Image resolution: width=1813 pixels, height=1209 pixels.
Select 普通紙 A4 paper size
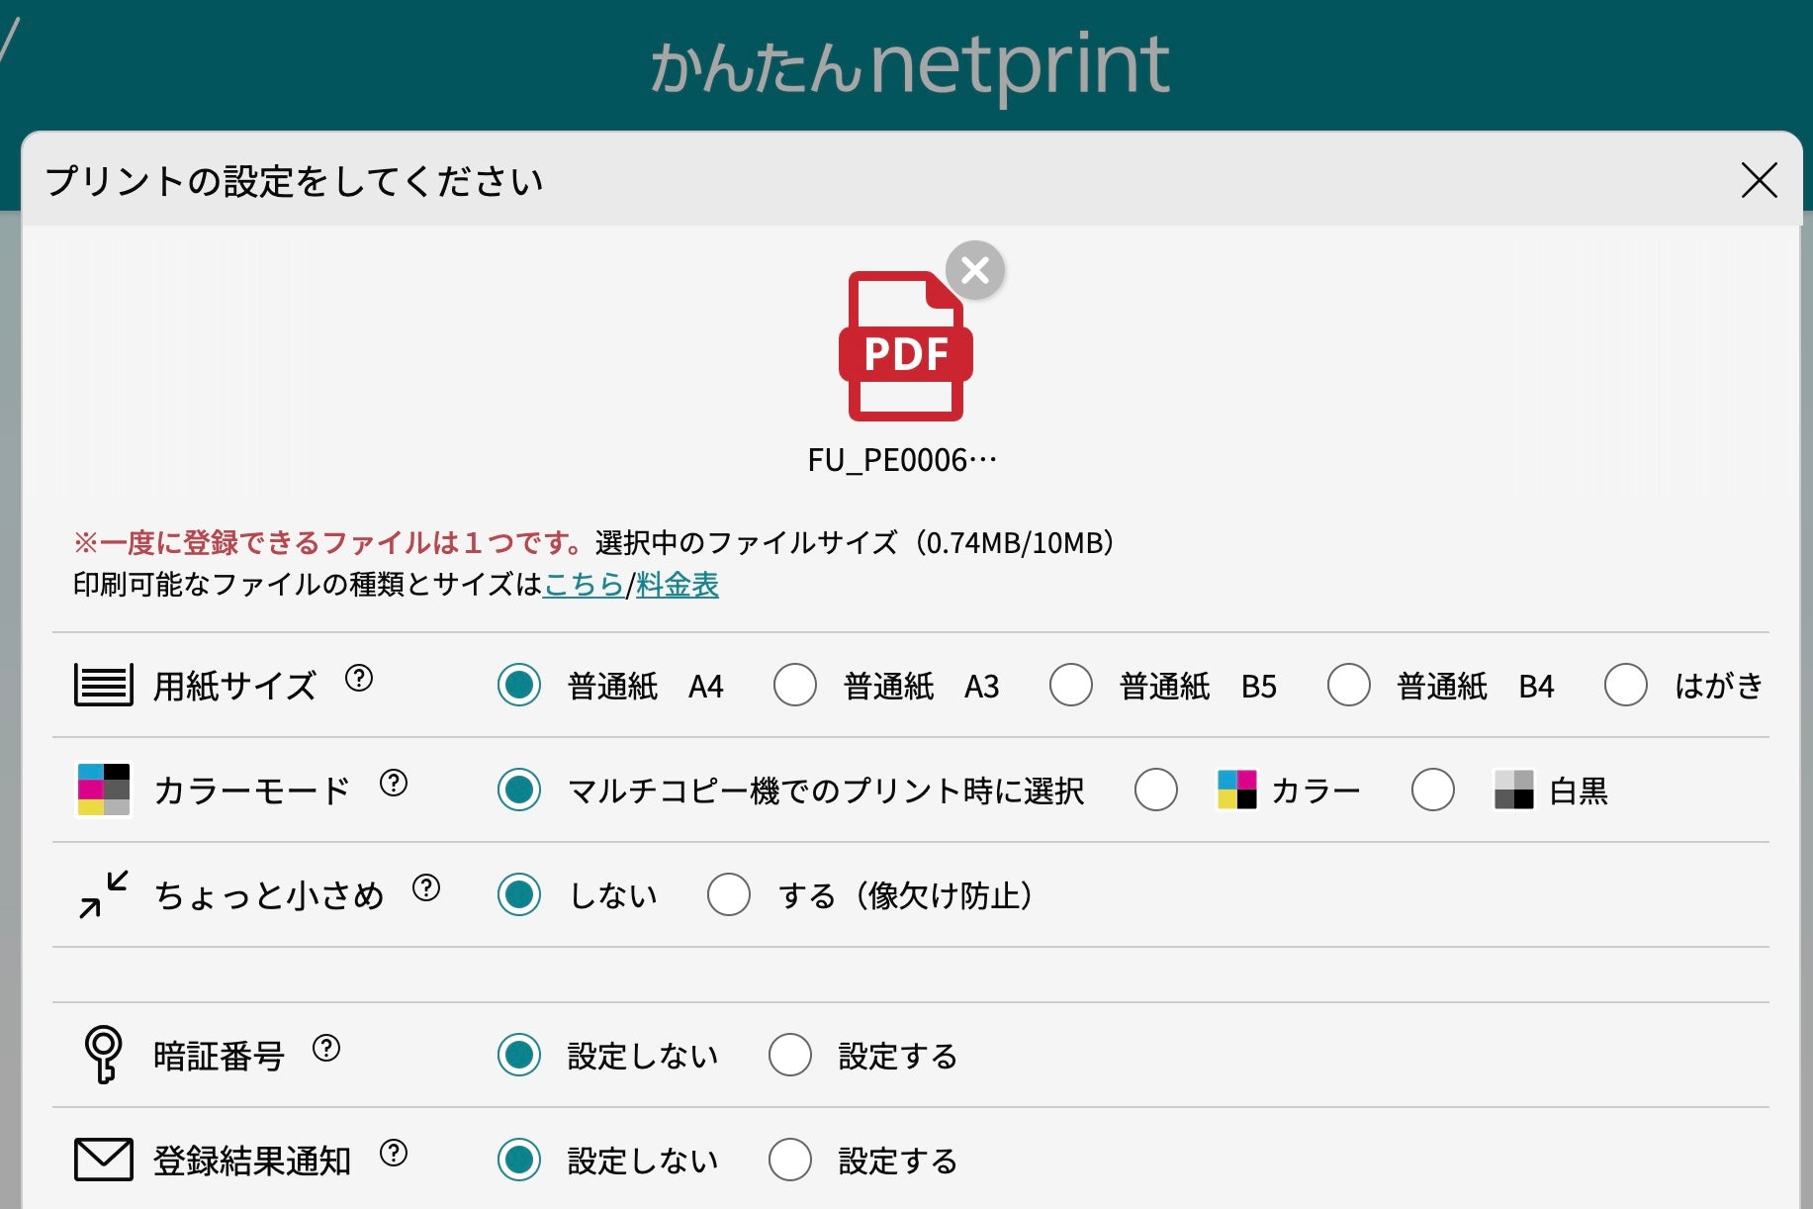519,685
